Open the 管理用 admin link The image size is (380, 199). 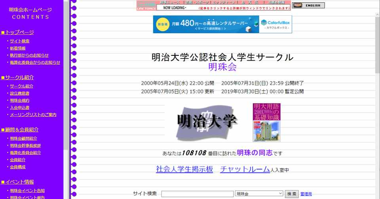306,194
